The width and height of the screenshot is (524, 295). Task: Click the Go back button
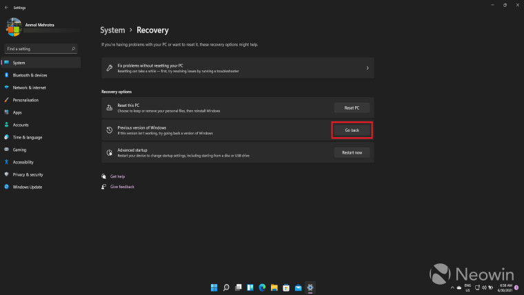pyautogui.click(x=352, y=130)
